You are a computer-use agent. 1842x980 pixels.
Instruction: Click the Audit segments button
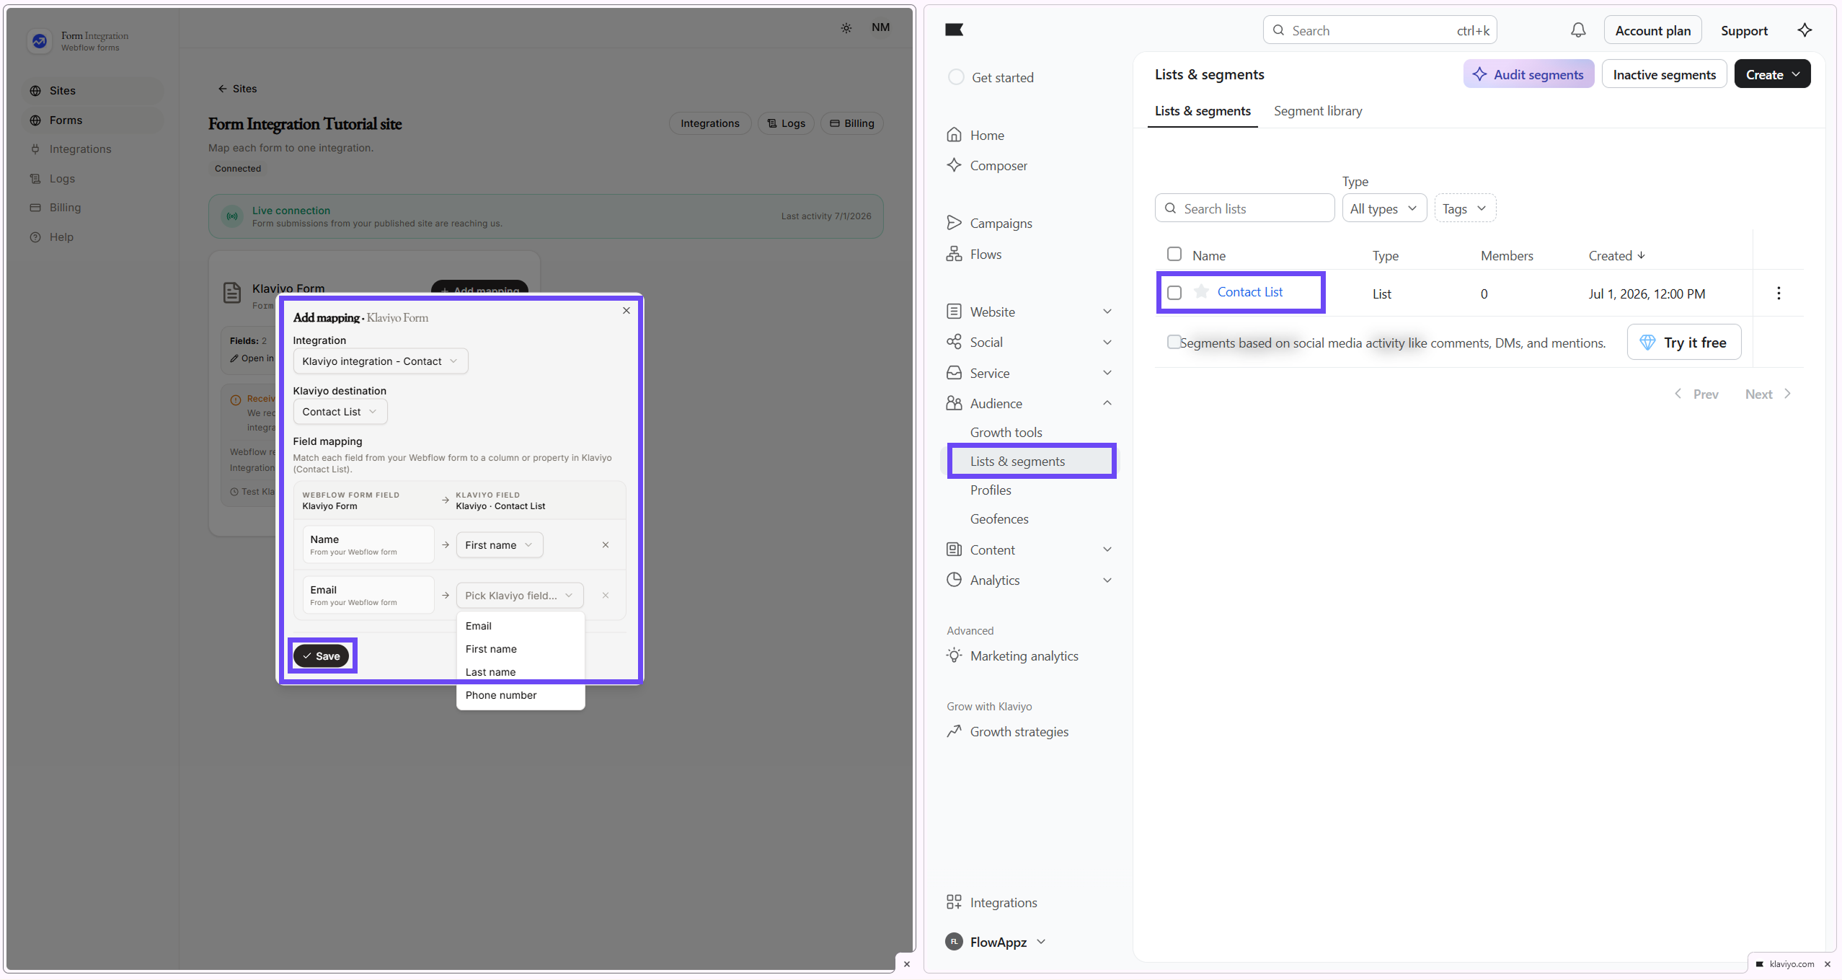1528,74
